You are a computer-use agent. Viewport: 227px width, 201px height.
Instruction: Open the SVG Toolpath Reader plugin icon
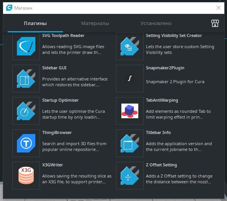pyautogui.click(x=26, y=46)
